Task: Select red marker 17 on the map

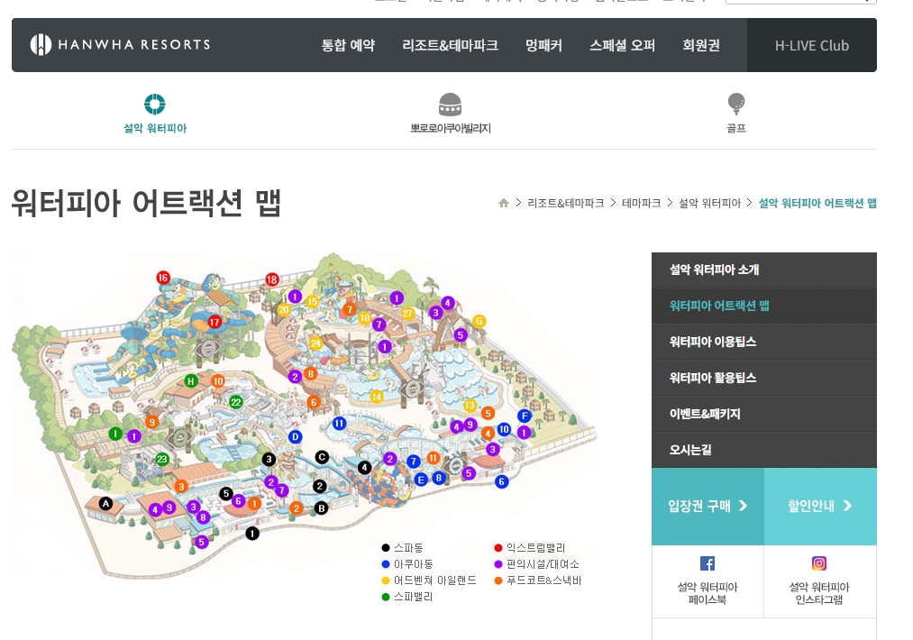Action: (x=215, y=322)
